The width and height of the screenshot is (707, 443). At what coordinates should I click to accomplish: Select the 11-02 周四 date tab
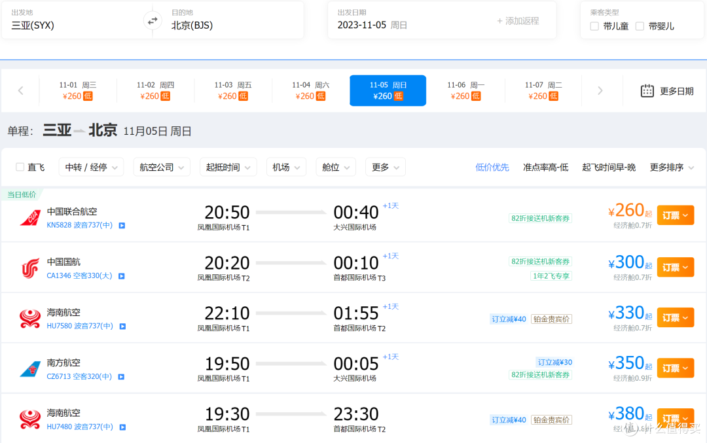click(155, 90)
